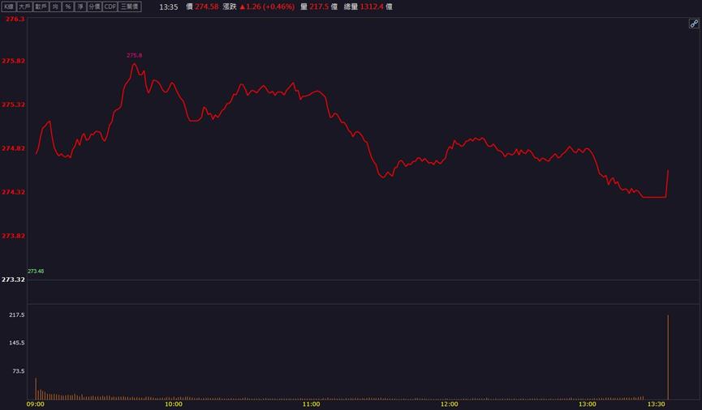Switch to the K線 chart view

click(8, 6)
